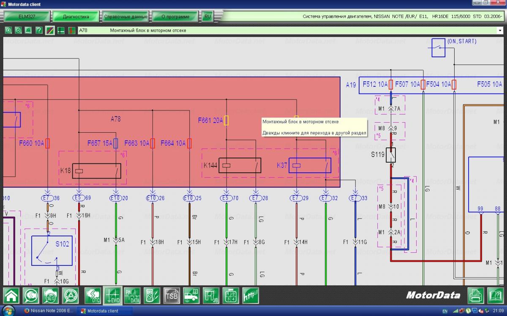The width and height of the screenshot is (507, 316).
Task: Select relay K37 in diagram
Action: point(310,165)
